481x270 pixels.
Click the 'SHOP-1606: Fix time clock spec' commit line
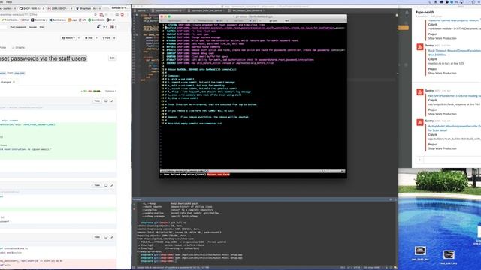[x=197, y=31]
